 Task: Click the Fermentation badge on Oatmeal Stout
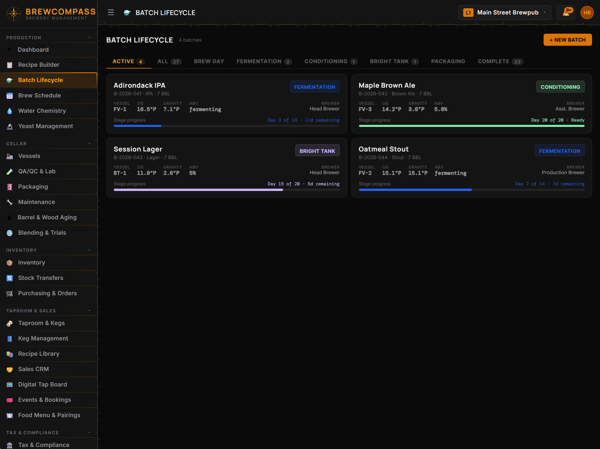click(560, 151)
